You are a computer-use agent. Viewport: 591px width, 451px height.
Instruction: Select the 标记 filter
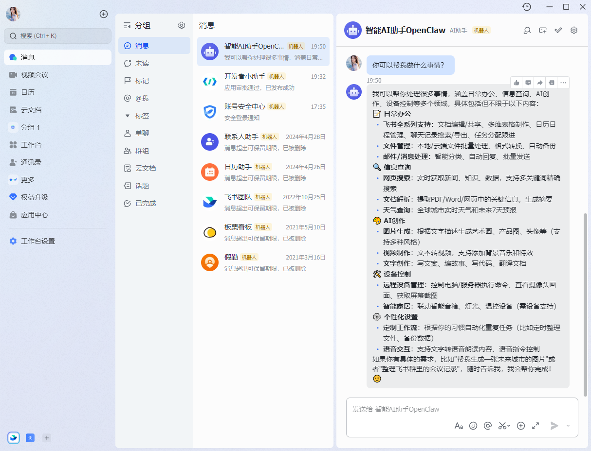tap(154, 81)
